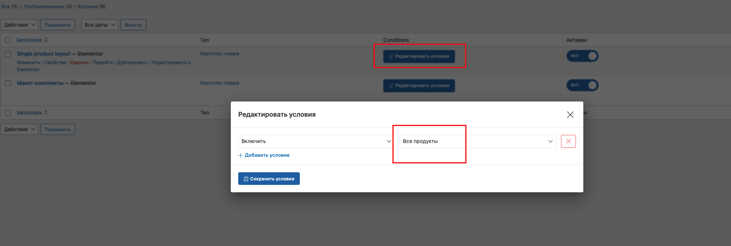The image size is (731, 246).
Task: Click Карточка товара for Макет комплекты
Action: pyautogui.click(x=219, y=83)
